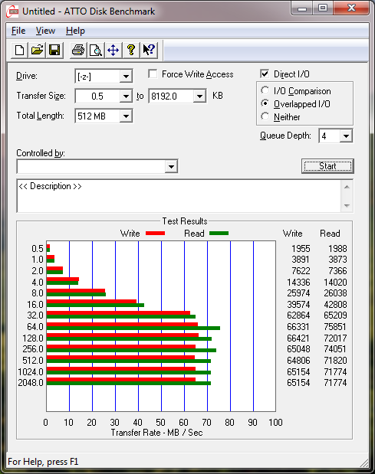The width and height of the screenshot is (375, 474).
Task: Click the green Read legend swatch
Action: click(219, 233)
